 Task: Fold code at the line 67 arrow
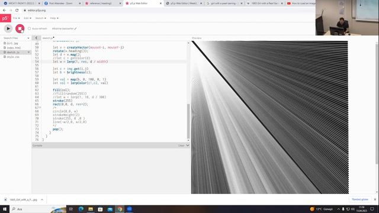coord(40,108)
